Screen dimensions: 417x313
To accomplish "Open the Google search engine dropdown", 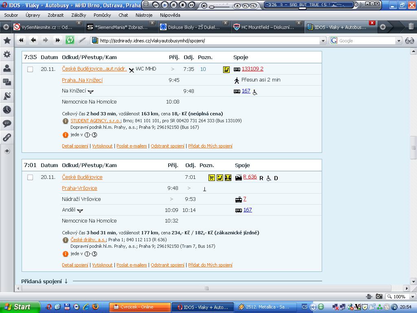I will [399, 41].
